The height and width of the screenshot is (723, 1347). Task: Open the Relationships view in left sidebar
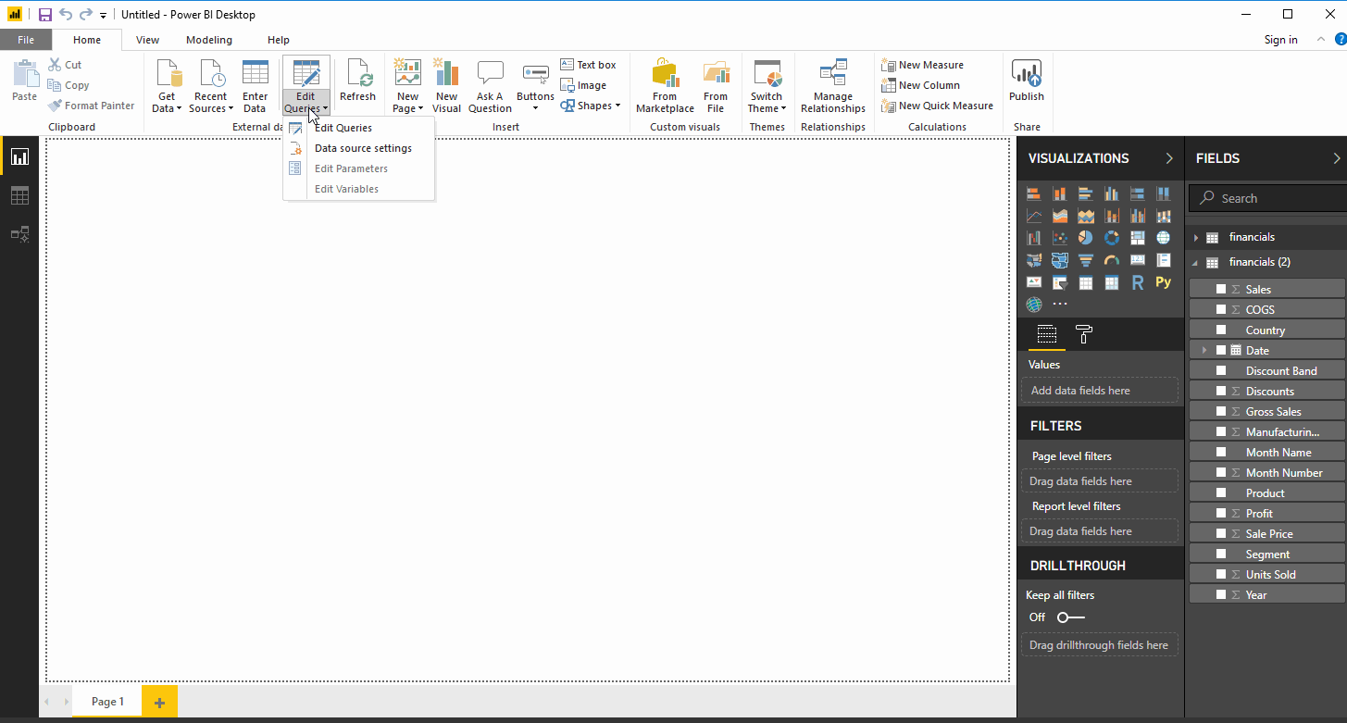[x=19, y=234]
